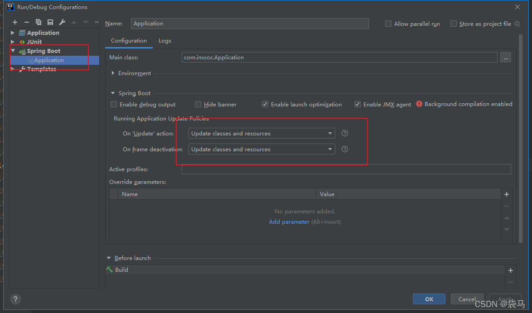
Task: Click the help question mark at dialog bottom
Action: [15, 299]
